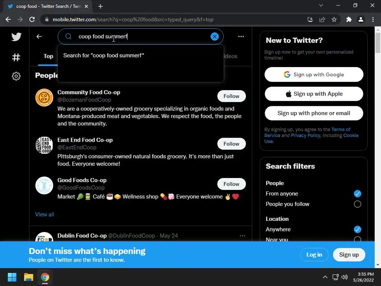Open Good Foods Co-op avatar
Image resolution: width=381 pixels, height=286 pixels.
click(x=44, y=185)
